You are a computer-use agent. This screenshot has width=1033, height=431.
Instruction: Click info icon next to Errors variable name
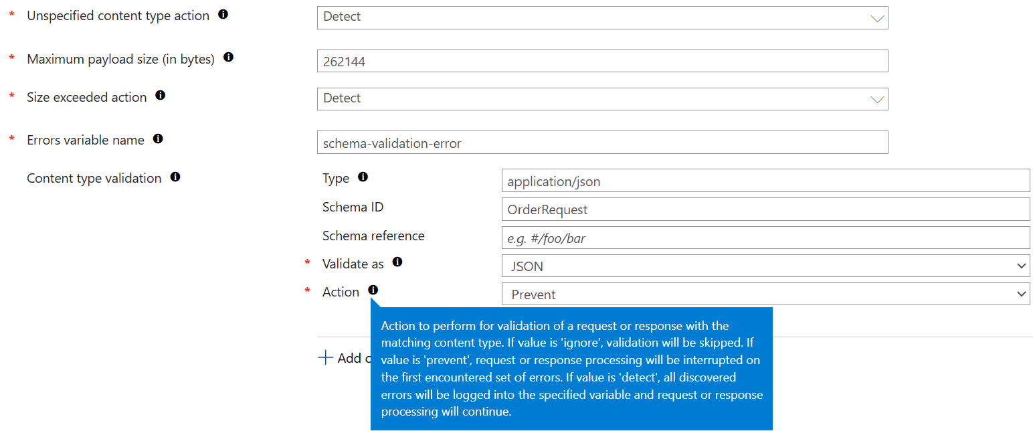[x=158, y=139]
